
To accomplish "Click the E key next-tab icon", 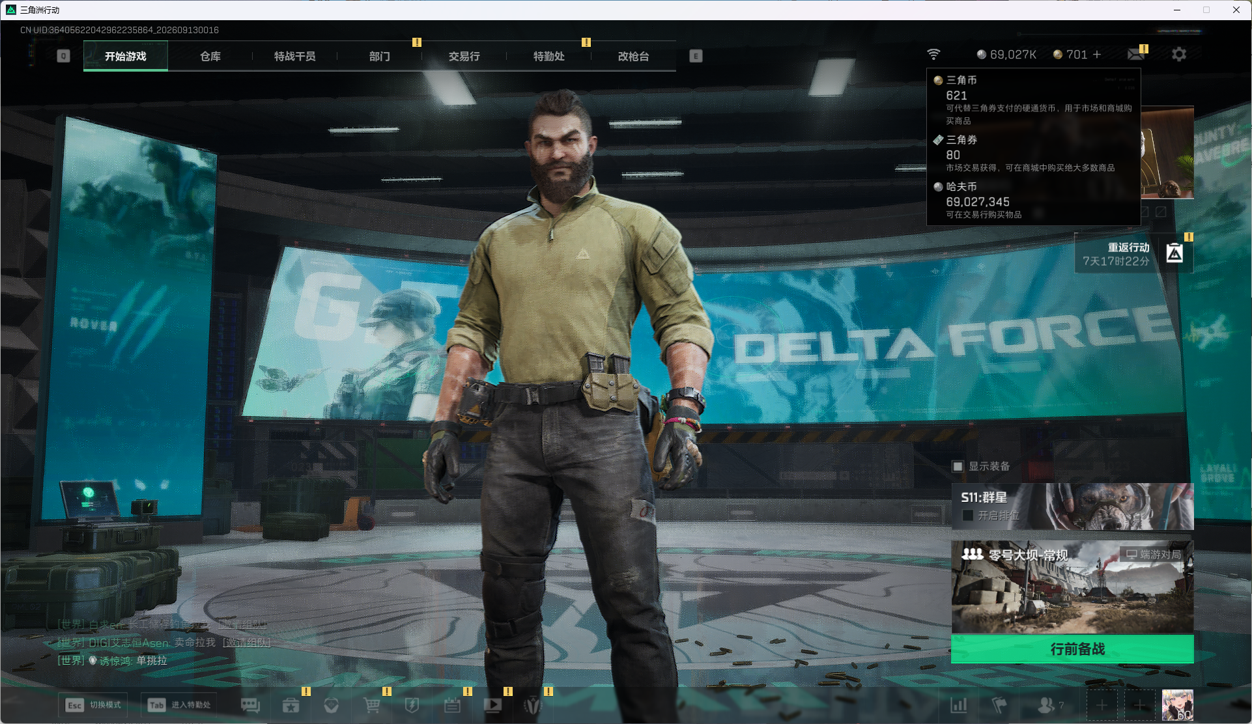I will [x=696, y=56].
